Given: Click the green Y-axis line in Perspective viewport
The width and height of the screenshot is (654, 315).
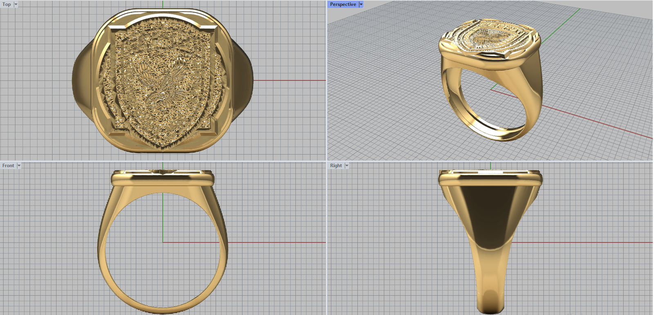Looking at the screenshot, I should pyautogui.click(x=564, y=18).
